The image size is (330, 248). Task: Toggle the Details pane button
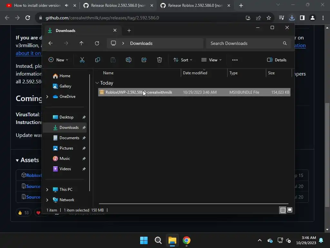[277, 60]
